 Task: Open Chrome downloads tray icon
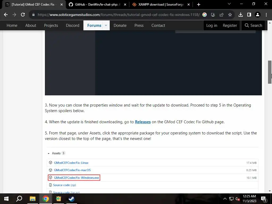click(241, 15)
